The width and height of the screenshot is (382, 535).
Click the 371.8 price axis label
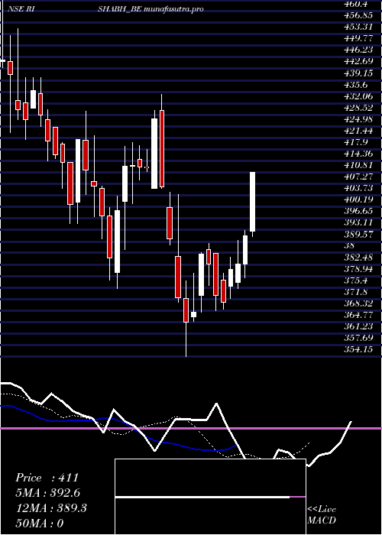356,293
